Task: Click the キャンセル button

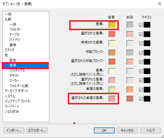Action: tap(127, 131)
